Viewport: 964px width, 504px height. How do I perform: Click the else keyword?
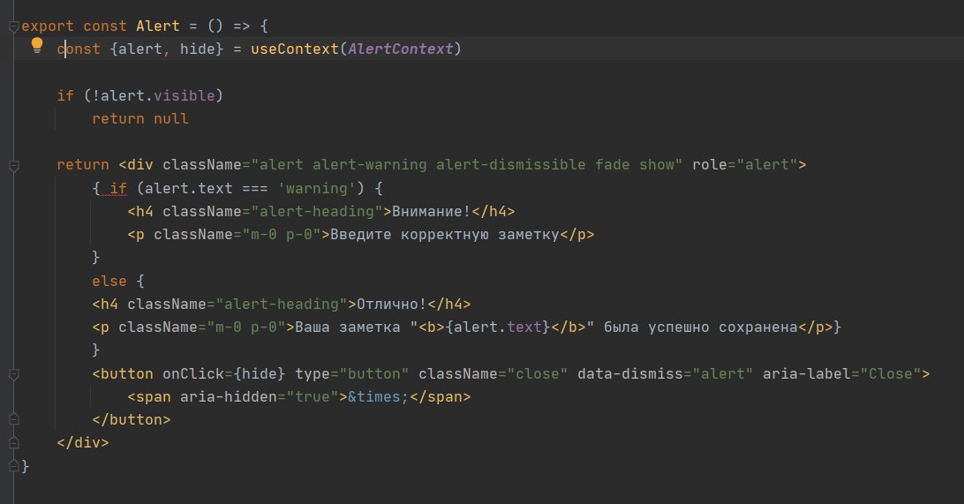(109, 281)
